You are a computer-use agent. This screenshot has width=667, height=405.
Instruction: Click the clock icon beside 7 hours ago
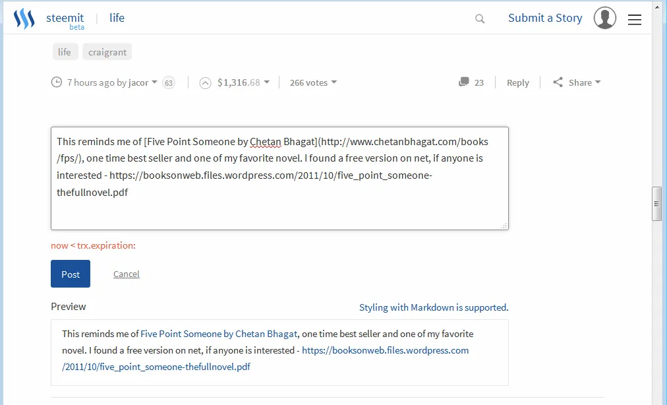click(x=57, y=82)
